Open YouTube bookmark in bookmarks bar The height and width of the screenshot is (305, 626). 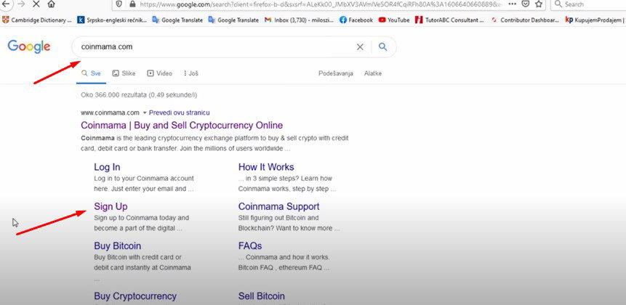tap(394, 20)
